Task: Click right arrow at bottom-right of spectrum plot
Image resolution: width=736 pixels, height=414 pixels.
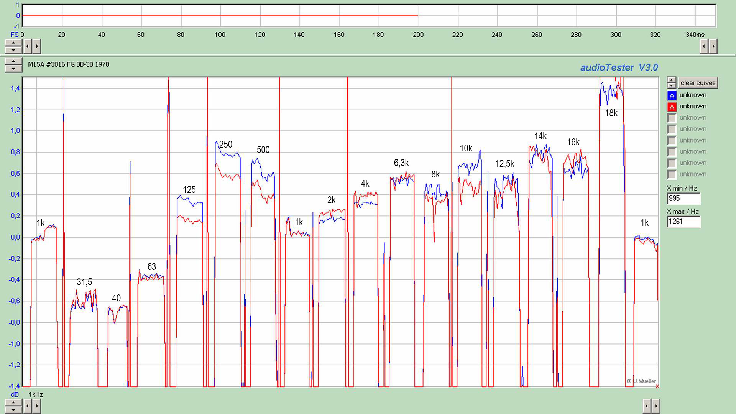Action: pos(656,406)
